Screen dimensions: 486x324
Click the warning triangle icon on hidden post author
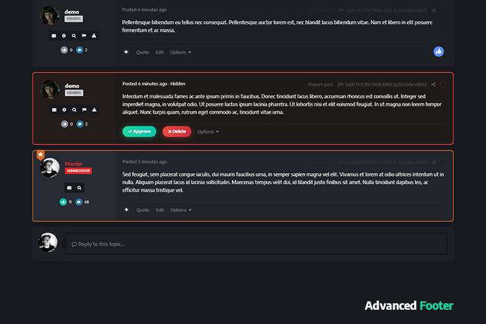click(94, 110)
